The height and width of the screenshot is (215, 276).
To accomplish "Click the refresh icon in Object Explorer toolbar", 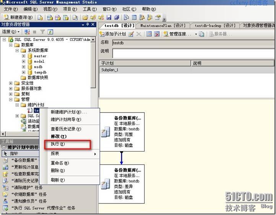I will [x=50, y=32].
